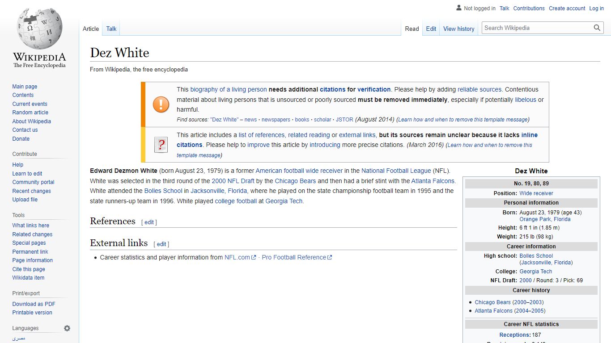
Task: Open language settings gear icon
Action: point(67,328)
